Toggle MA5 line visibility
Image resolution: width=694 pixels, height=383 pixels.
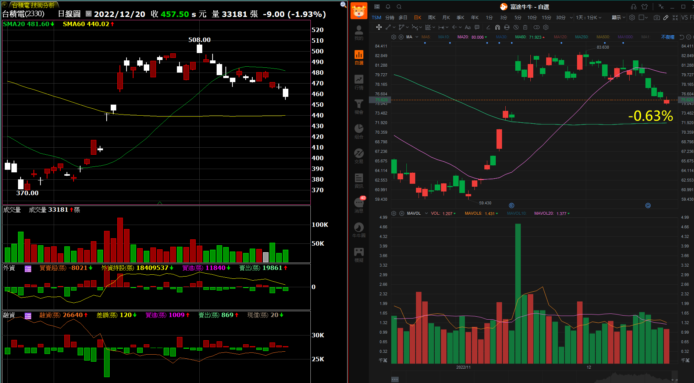(426, 37)
